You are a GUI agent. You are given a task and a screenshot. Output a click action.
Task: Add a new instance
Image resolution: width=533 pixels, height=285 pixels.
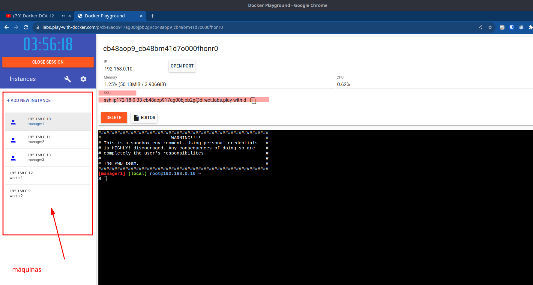pyautogui.click(x=29, y=100)
